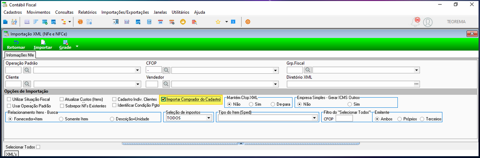Click the yellow star favorites icon
480x158 pixels.
click(218, 22)
